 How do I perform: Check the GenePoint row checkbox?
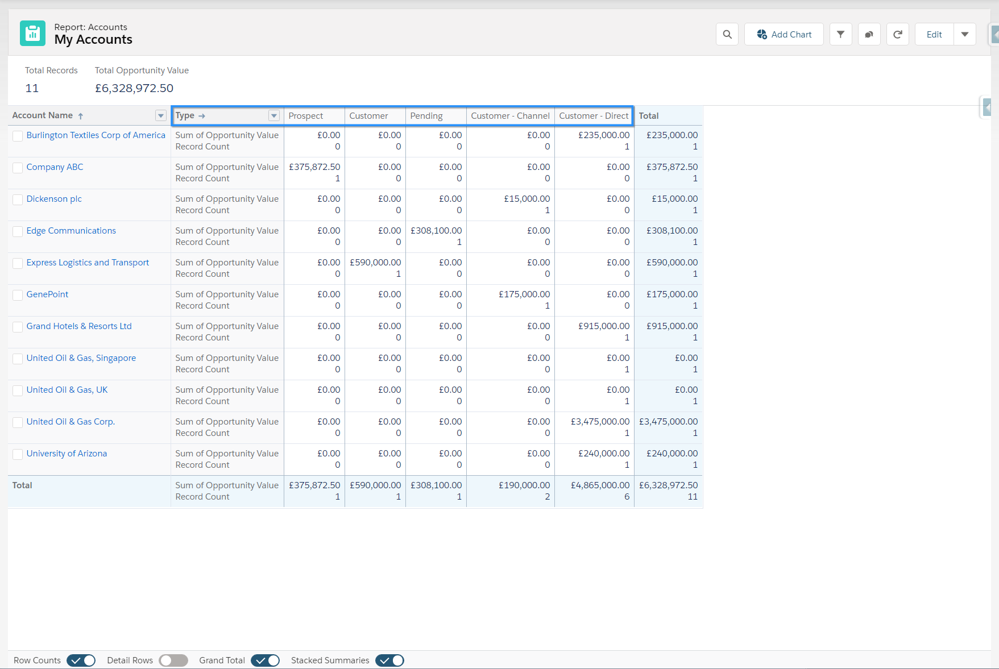tap(18, 295)
